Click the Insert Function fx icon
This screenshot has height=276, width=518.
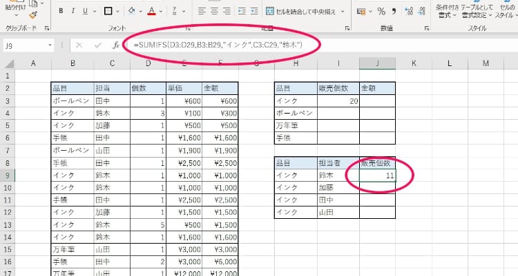116,45
